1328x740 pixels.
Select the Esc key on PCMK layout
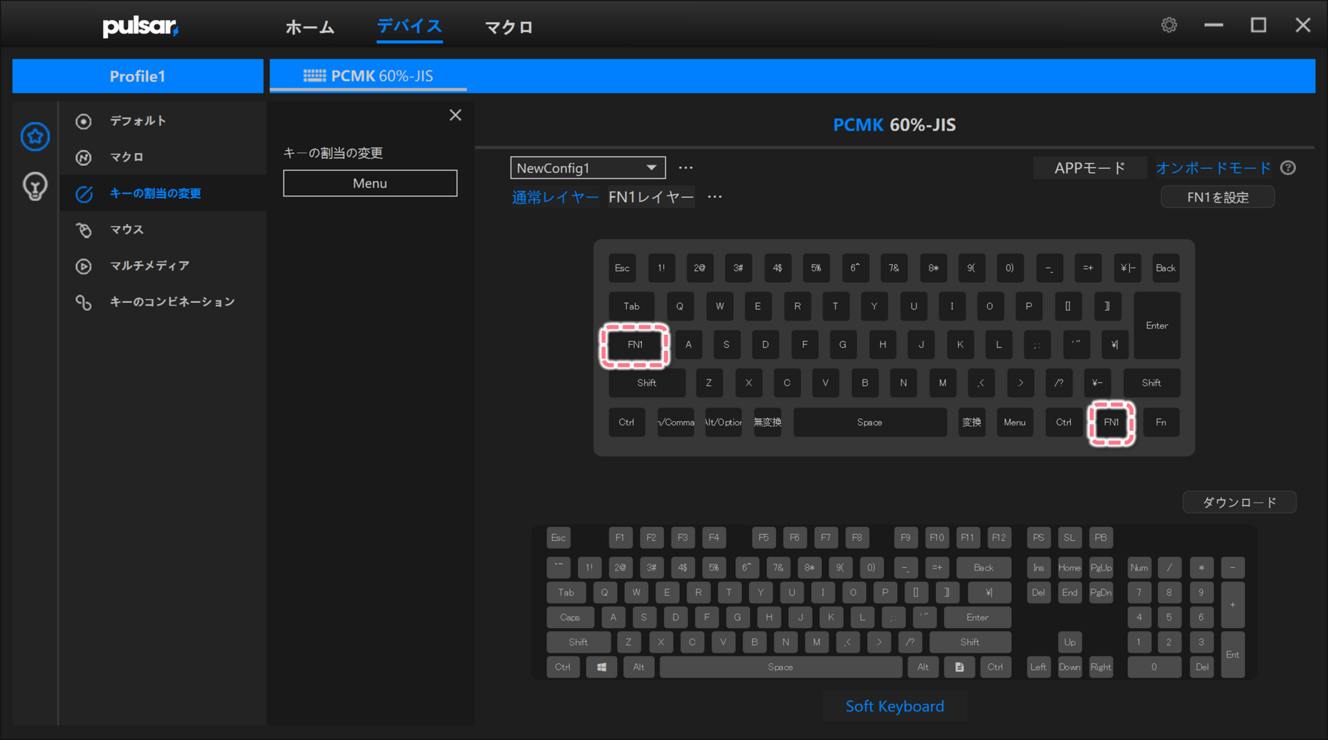[622, 268]
